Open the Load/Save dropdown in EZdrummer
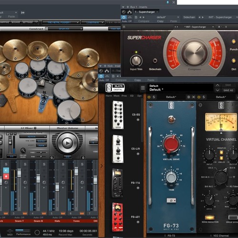The image size is (238, 238). pos(93,22)
